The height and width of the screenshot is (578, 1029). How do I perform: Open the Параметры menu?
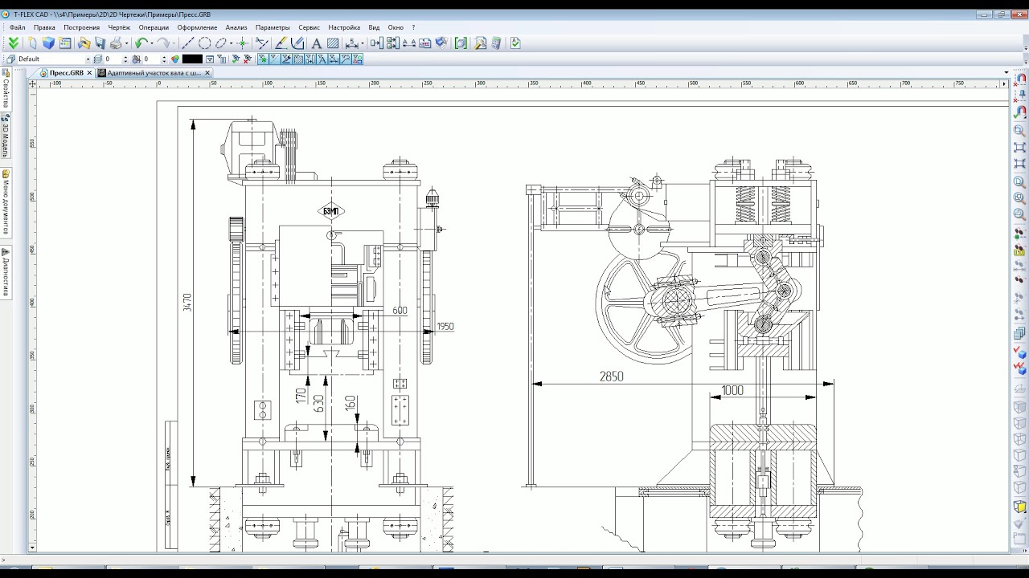(273, 27)
